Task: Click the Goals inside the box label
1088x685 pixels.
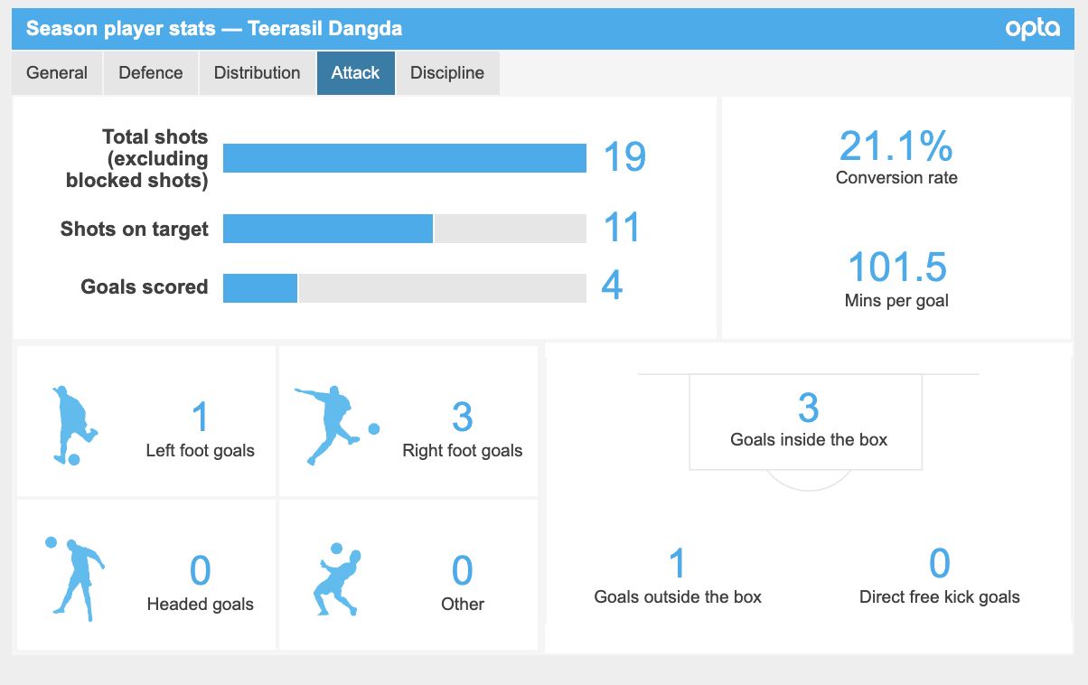Action: tap(809, 440)
